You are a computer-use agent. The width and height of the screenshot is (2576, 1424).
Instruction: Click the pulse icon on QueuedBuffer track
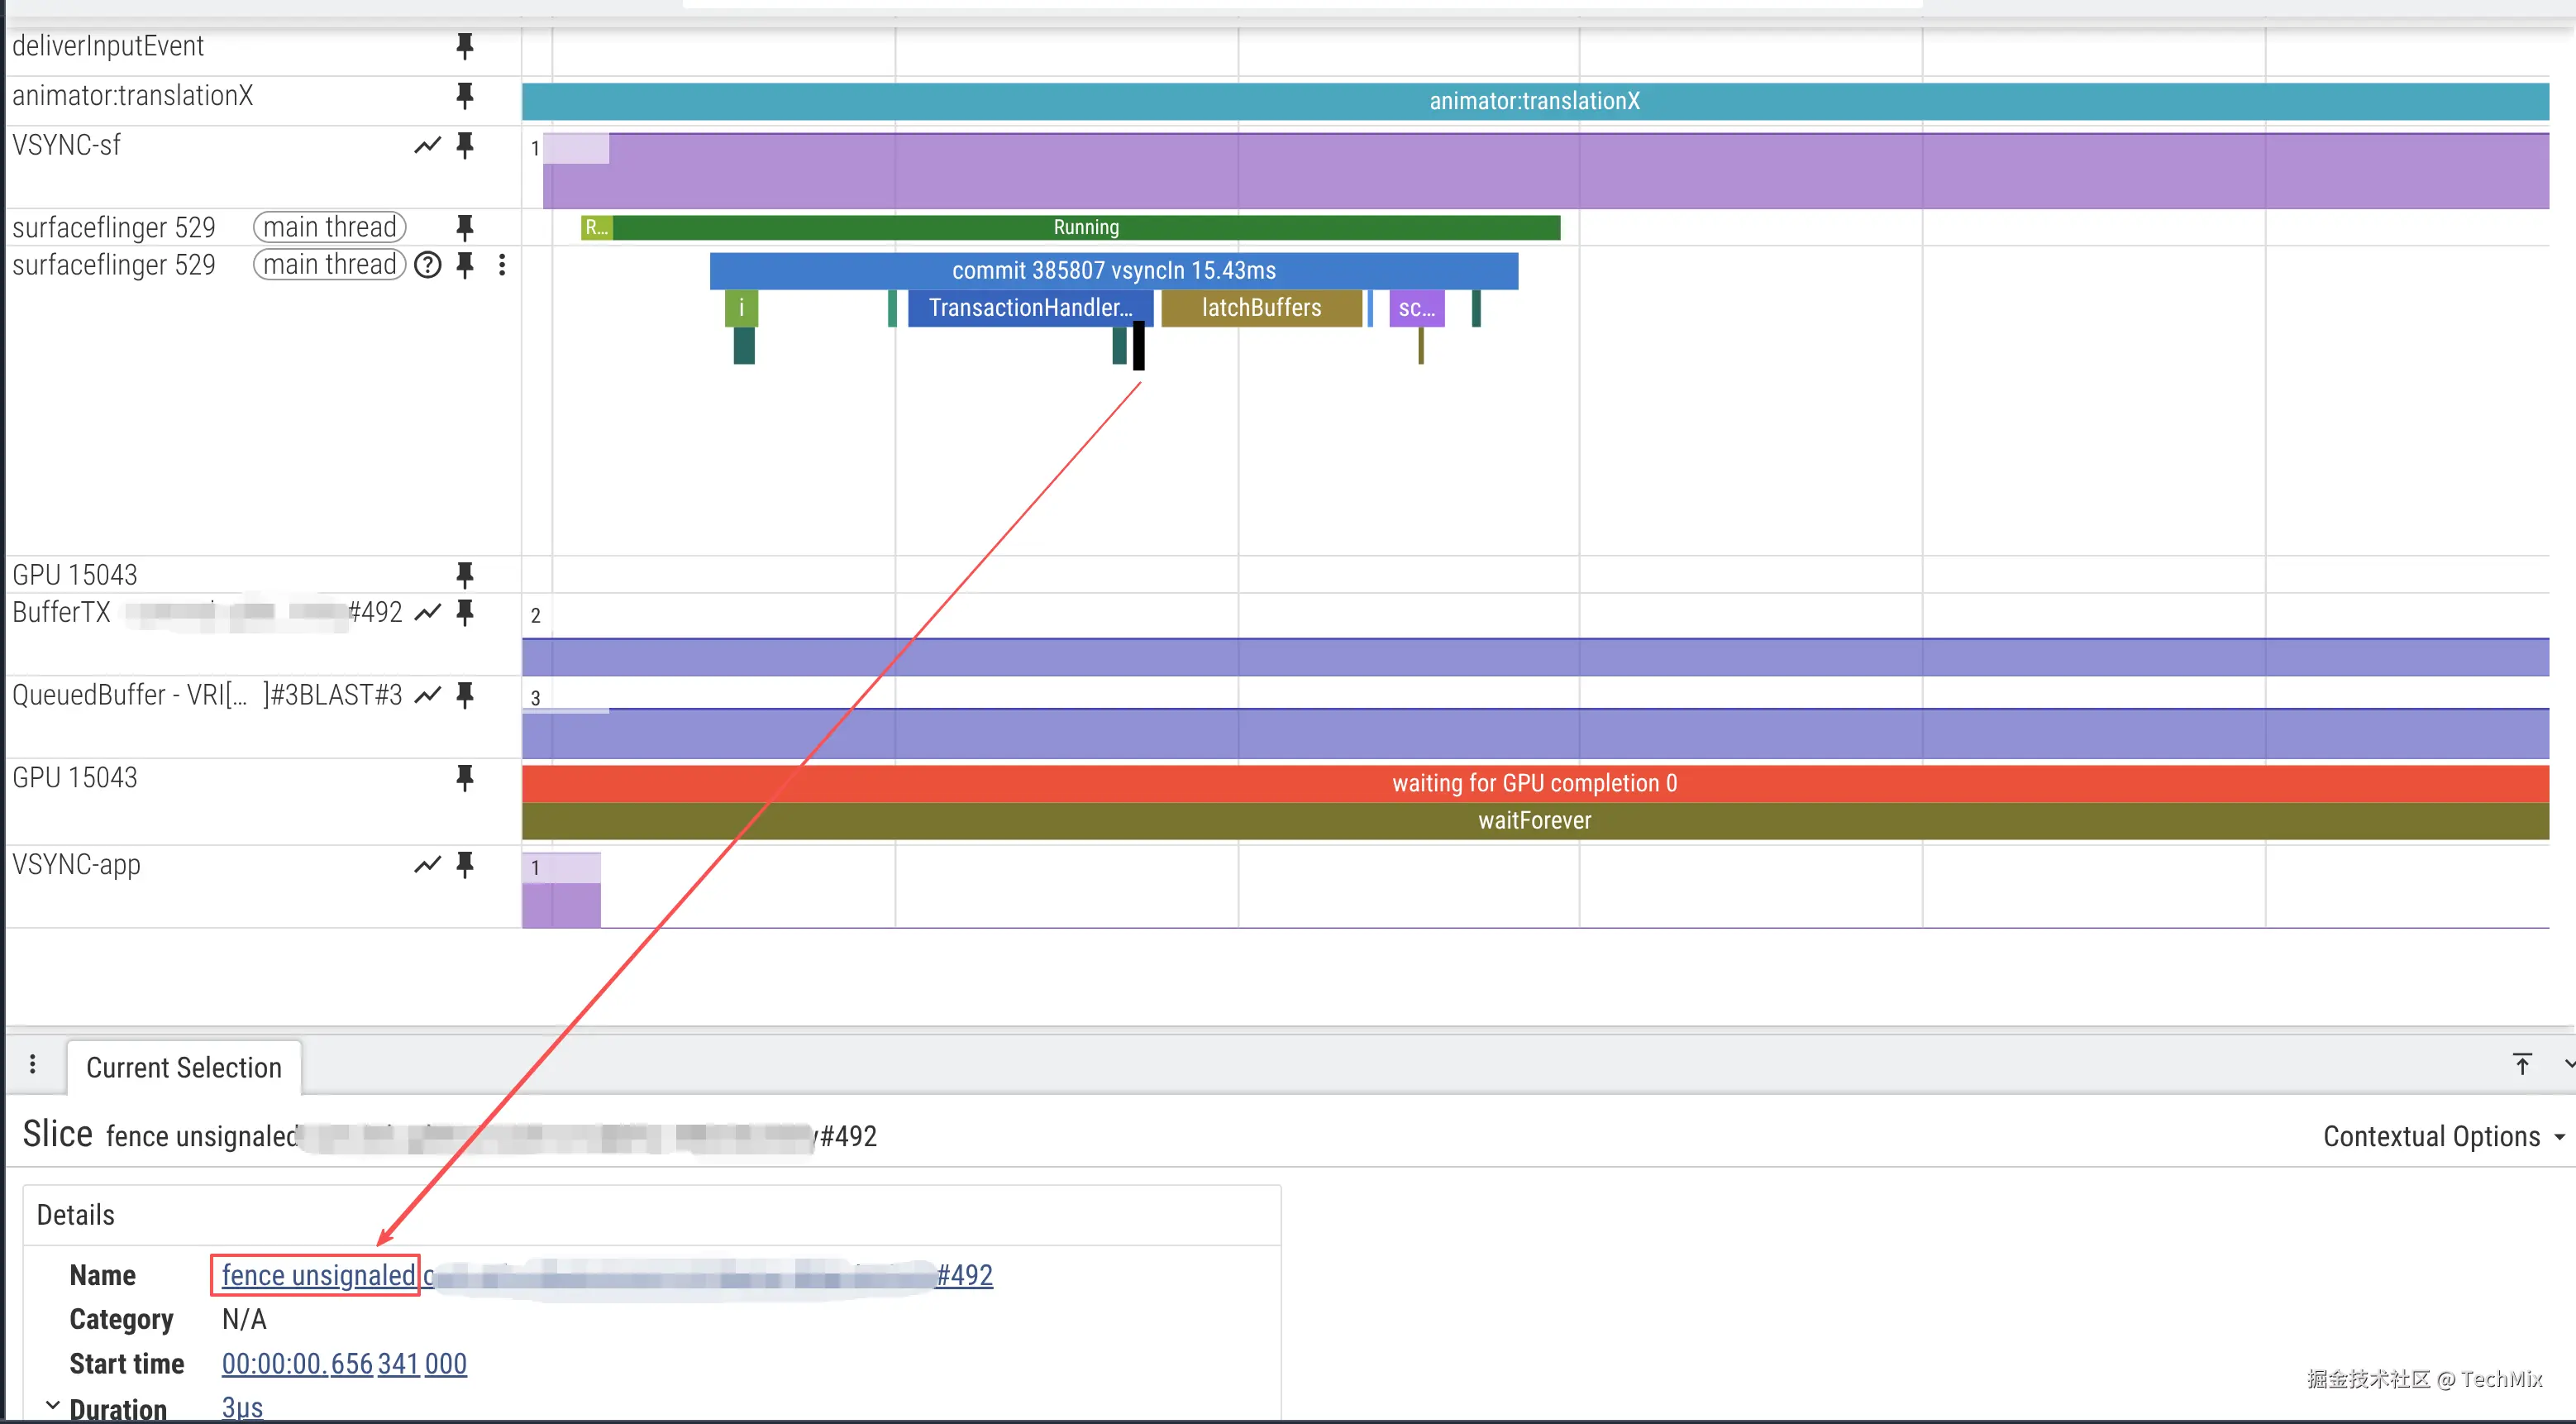428,695
